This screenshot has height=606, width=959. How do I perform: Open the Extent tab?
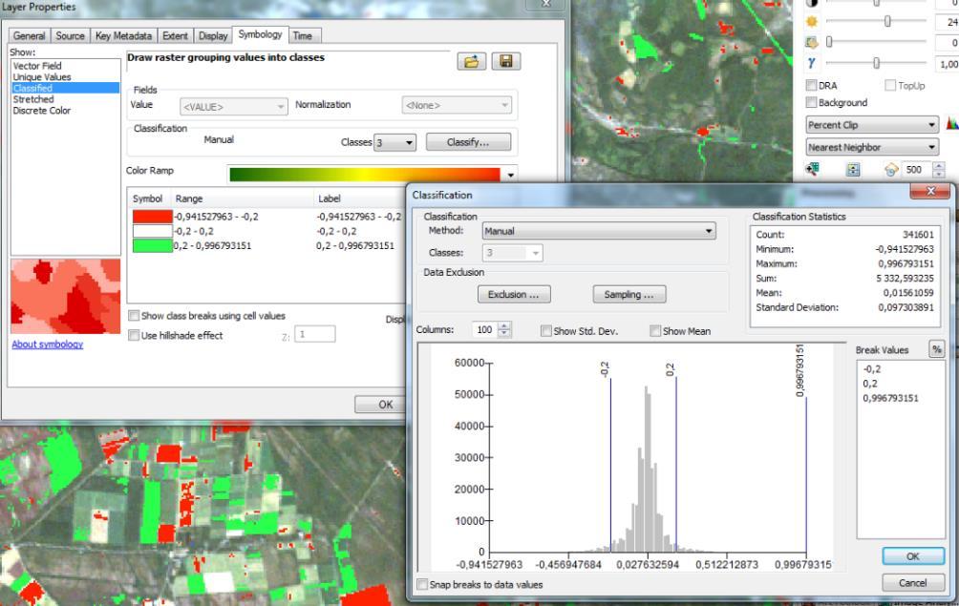pyautogui.click(x=175, y=35)
